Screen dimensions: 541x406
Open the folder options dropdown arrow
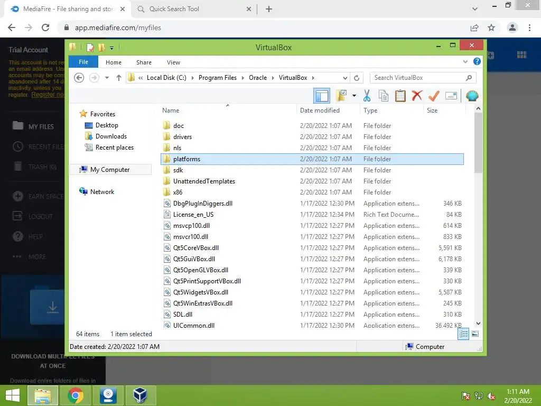click(x=354, y=96)
